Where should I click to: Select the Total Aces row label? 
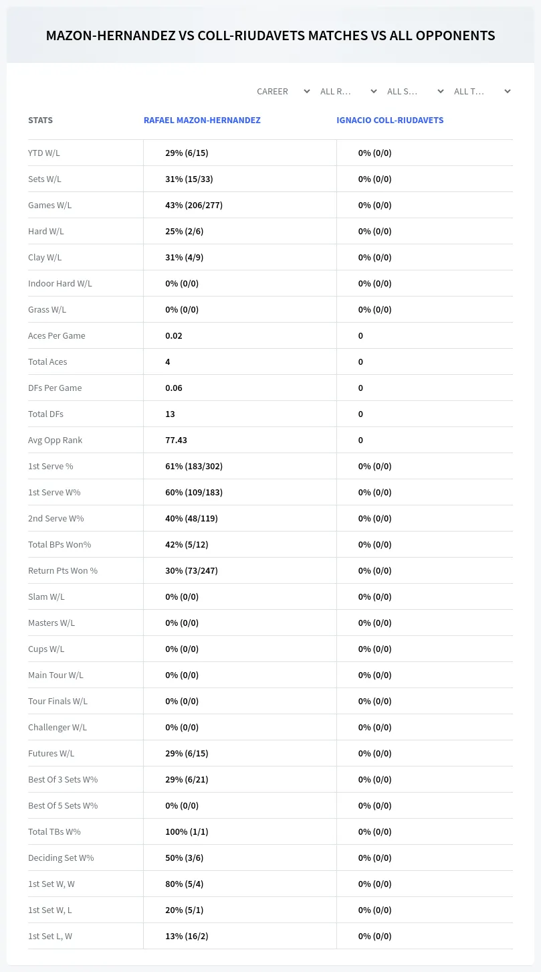(x=47, y=361)
